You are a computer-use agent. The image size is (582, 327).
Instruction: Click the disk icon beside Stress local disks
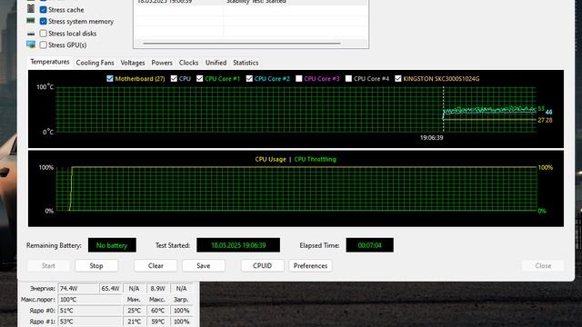31,34
